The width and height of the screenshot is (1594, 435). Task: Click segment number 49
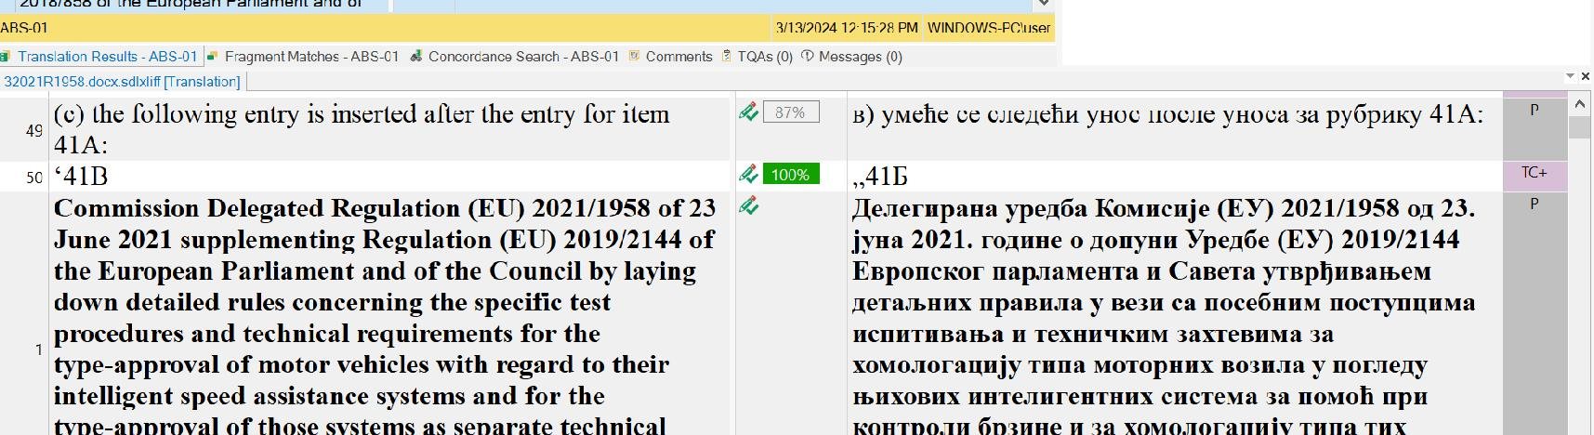[34, 131]
